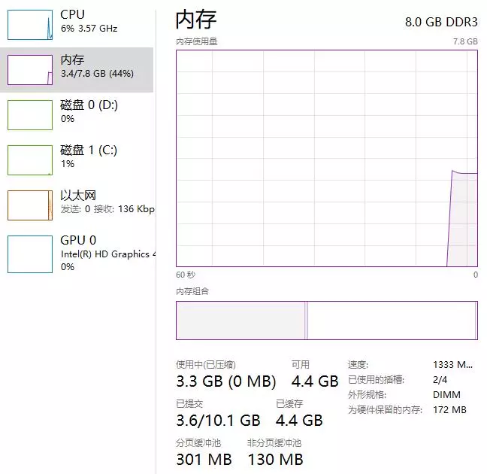Select the 内存 3.4/7.8 GB entry
487x474 pixels.
pyautogui.click(x=97, y=67)
